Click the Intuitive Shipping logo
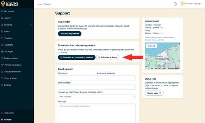 [10, 4]
